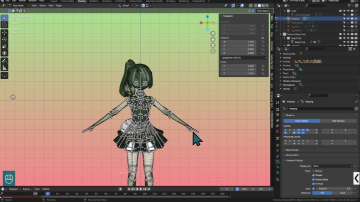Enable the Names checkbox under Show

coord(313,171)
